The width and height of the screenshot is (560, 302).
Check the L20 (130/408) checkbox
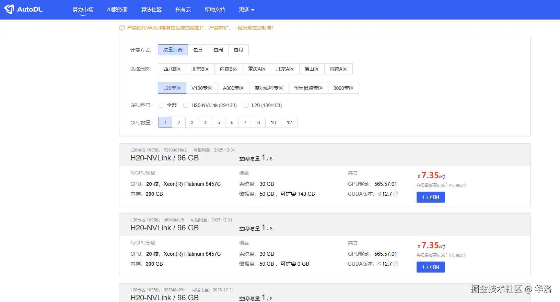click(x=246, y=105)
